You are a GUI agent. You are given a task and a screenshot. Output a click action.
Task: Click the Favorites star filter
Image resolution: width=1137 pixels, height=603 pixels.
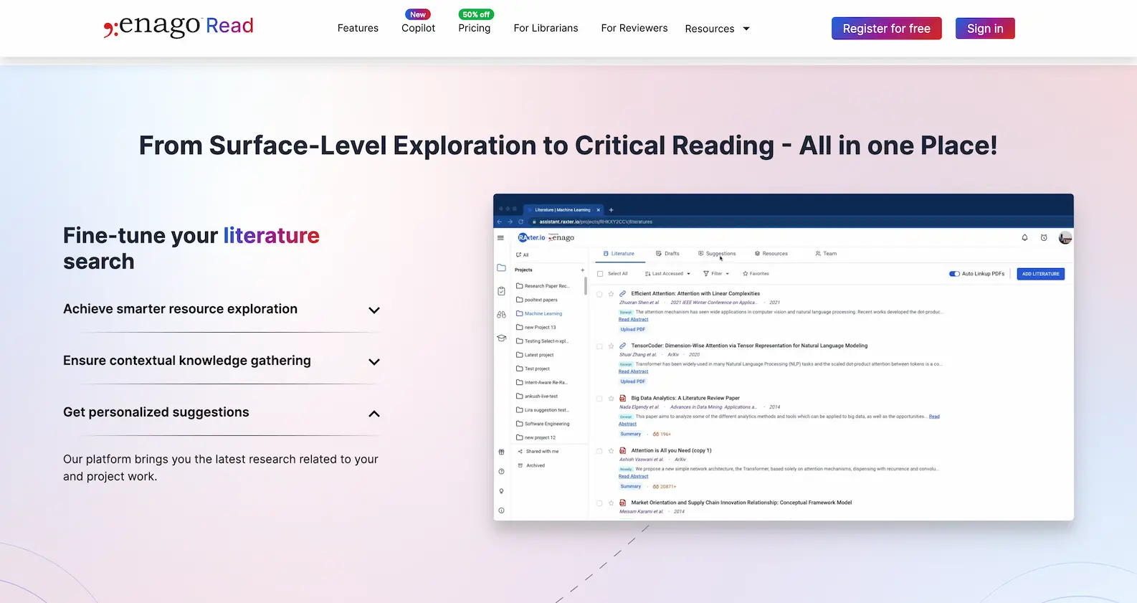(x=756, y=274)
